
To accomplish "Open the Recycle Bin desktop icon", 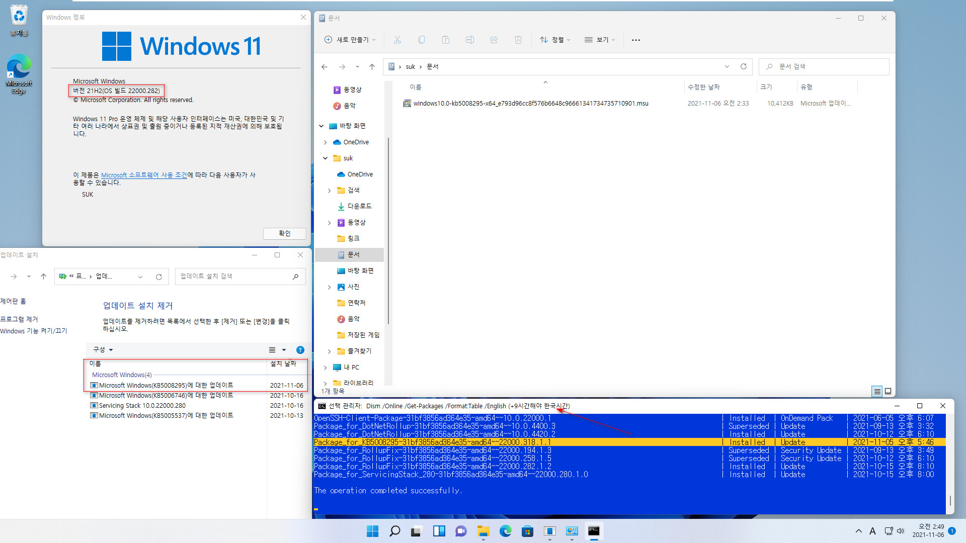I will click(19, 21).
